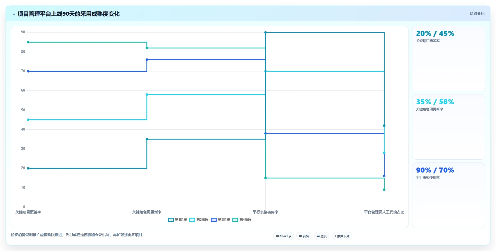The height and width of the screenshot is (251, 496).
Task: Toggle 第1阶段 series in the legend
Action: (178, 220)
